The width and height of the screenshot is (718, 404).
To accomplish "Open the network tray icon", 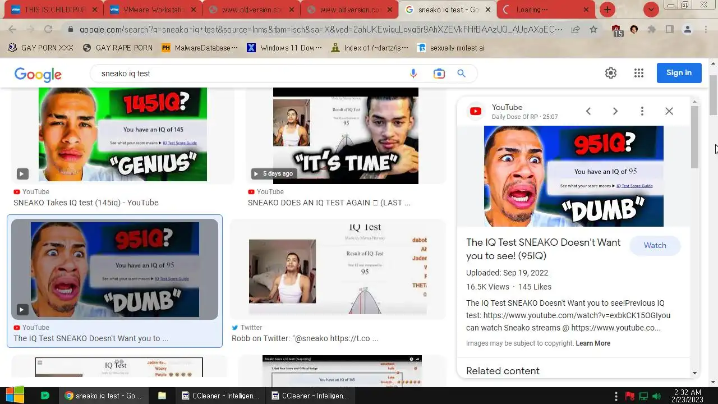I will click(643, 396).
